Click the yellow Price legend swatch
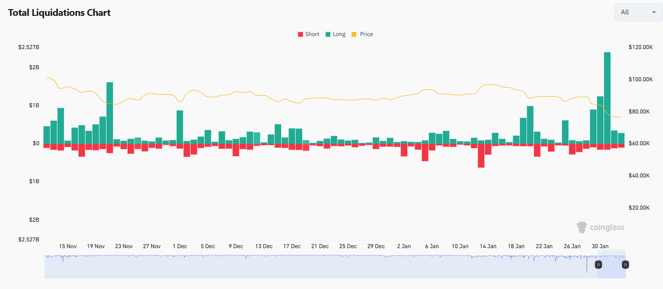 pyautogui.click(x=354, y=34)
